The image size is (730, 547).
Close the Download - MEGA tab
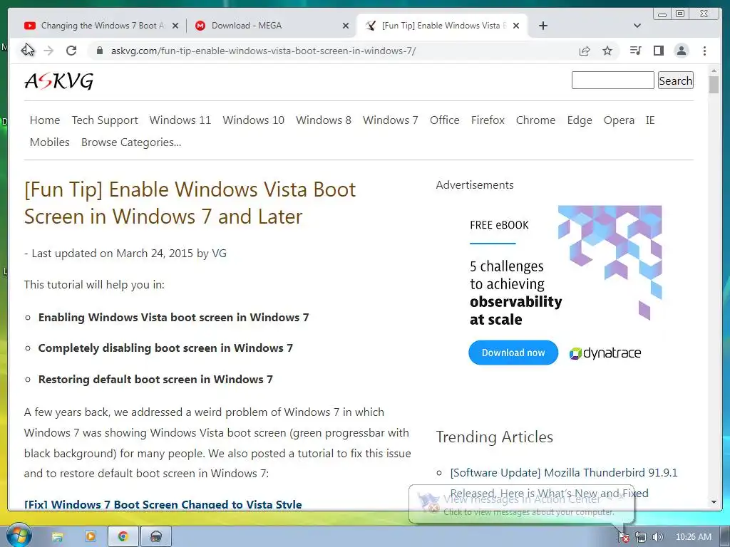point(346,26)
